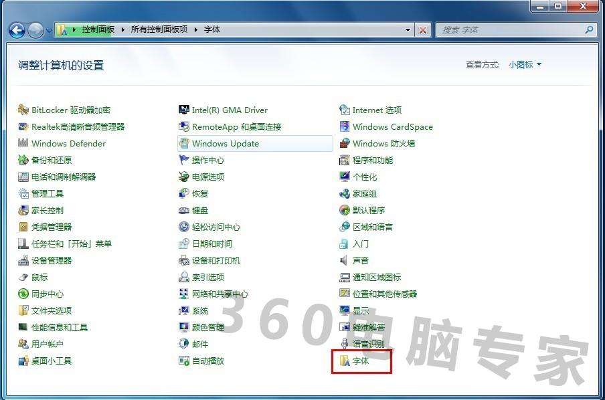Open Realtek高清晰音频管理器 icon
Image resolution: width=605 pixels, height=400 pixels.
point(23,126)
